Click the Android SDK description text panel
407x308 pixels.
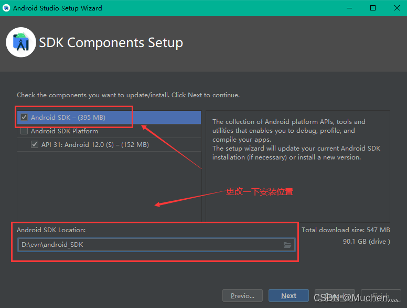[x=298, y=166]
